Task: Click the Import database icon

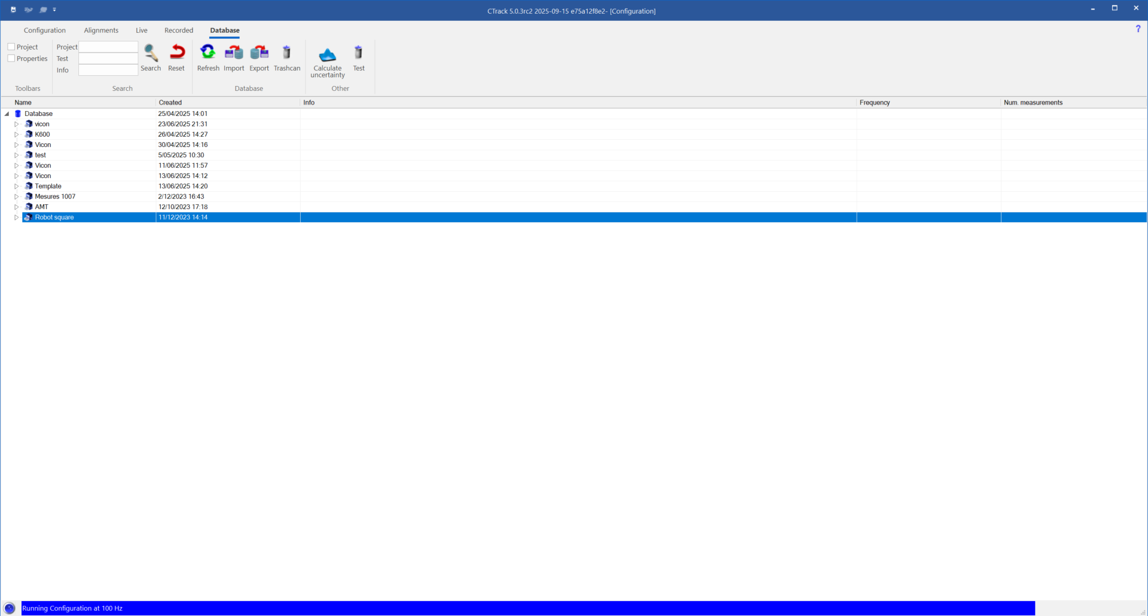Action: tap(234, 54)
